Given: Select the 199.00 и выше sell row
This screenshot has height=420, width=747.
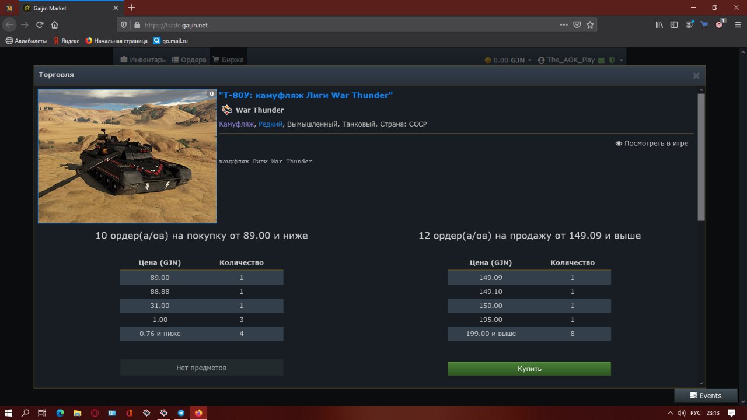Looking at the screenshot, I should click(529, 334).
